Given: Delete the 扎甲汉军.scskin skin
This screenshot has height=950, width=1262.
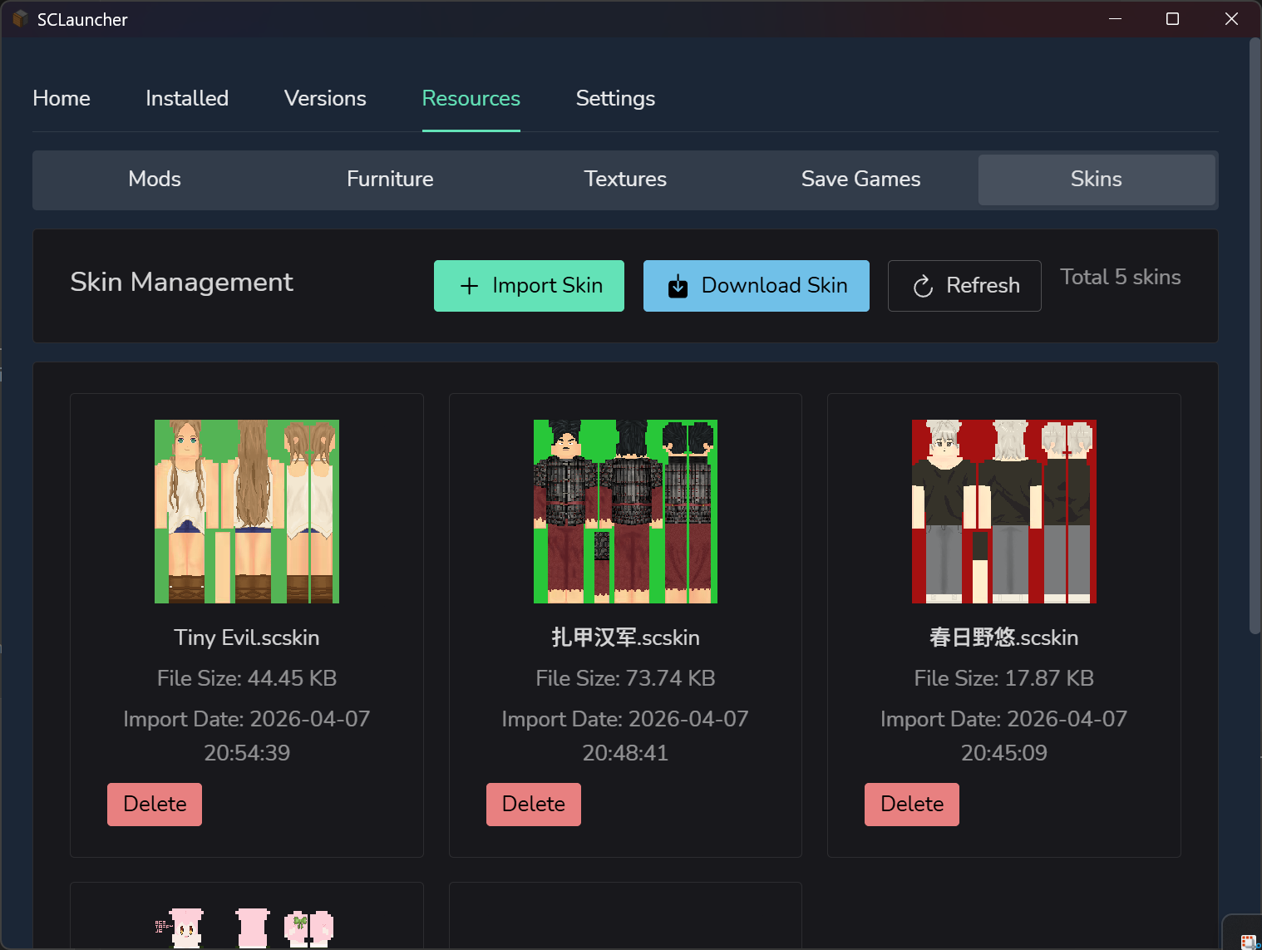Looking at the screenshot, I should [x=534, y=805].
